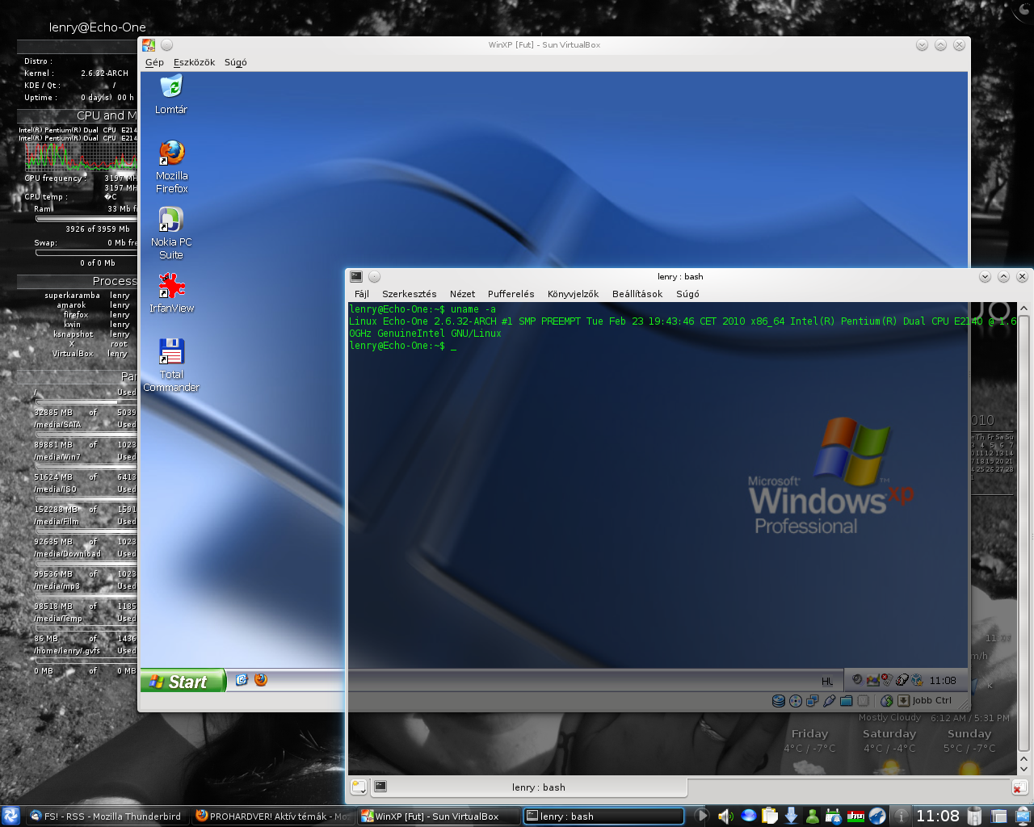Click the VirtualBox shared folders status icon
1034x827 pixels.
(x=847, y=701)
